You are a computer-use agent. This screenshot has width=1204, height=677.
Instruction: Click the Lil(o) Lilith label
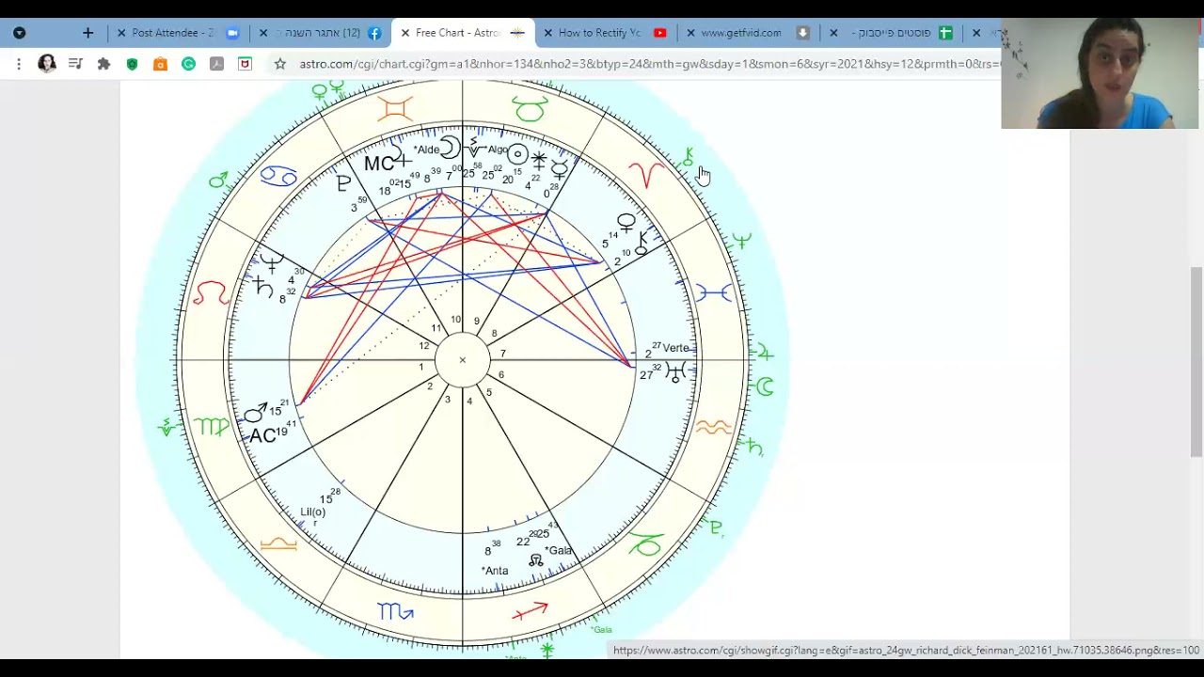[312, 512]
